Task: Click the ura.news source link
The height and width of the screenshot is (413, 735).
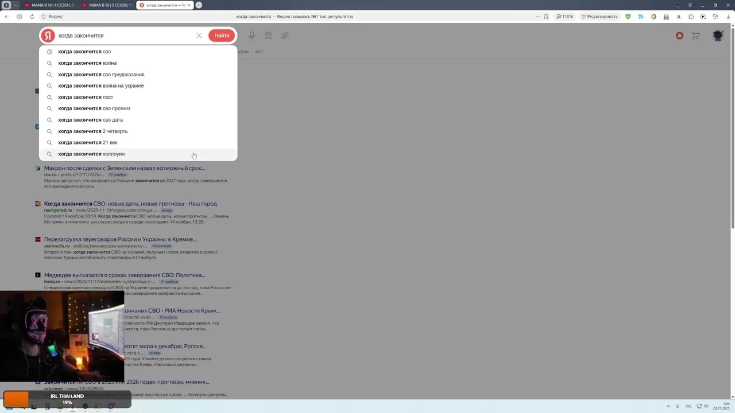Action: (53, 388)
